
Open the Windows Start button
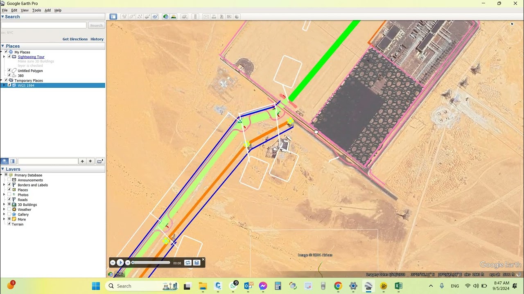(x=96, y=286)
